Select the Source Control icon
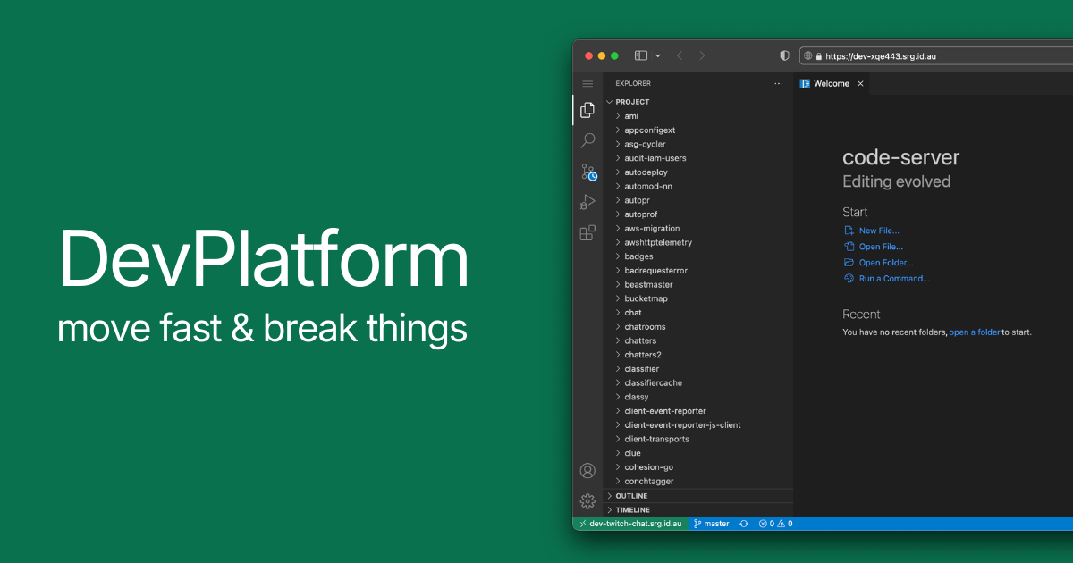 (587, 172)
